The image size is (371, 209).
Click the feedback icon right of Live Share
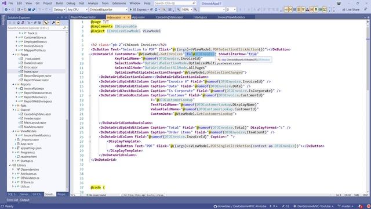366,9
